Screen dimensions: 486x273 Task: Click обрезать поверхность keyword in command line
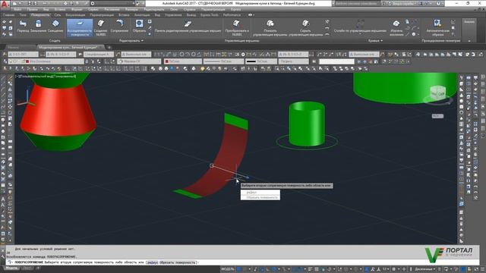tap(178, 262)
